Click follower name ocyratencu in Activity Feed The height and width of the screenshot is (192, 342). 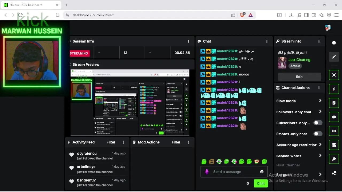(x=87, y=153)
